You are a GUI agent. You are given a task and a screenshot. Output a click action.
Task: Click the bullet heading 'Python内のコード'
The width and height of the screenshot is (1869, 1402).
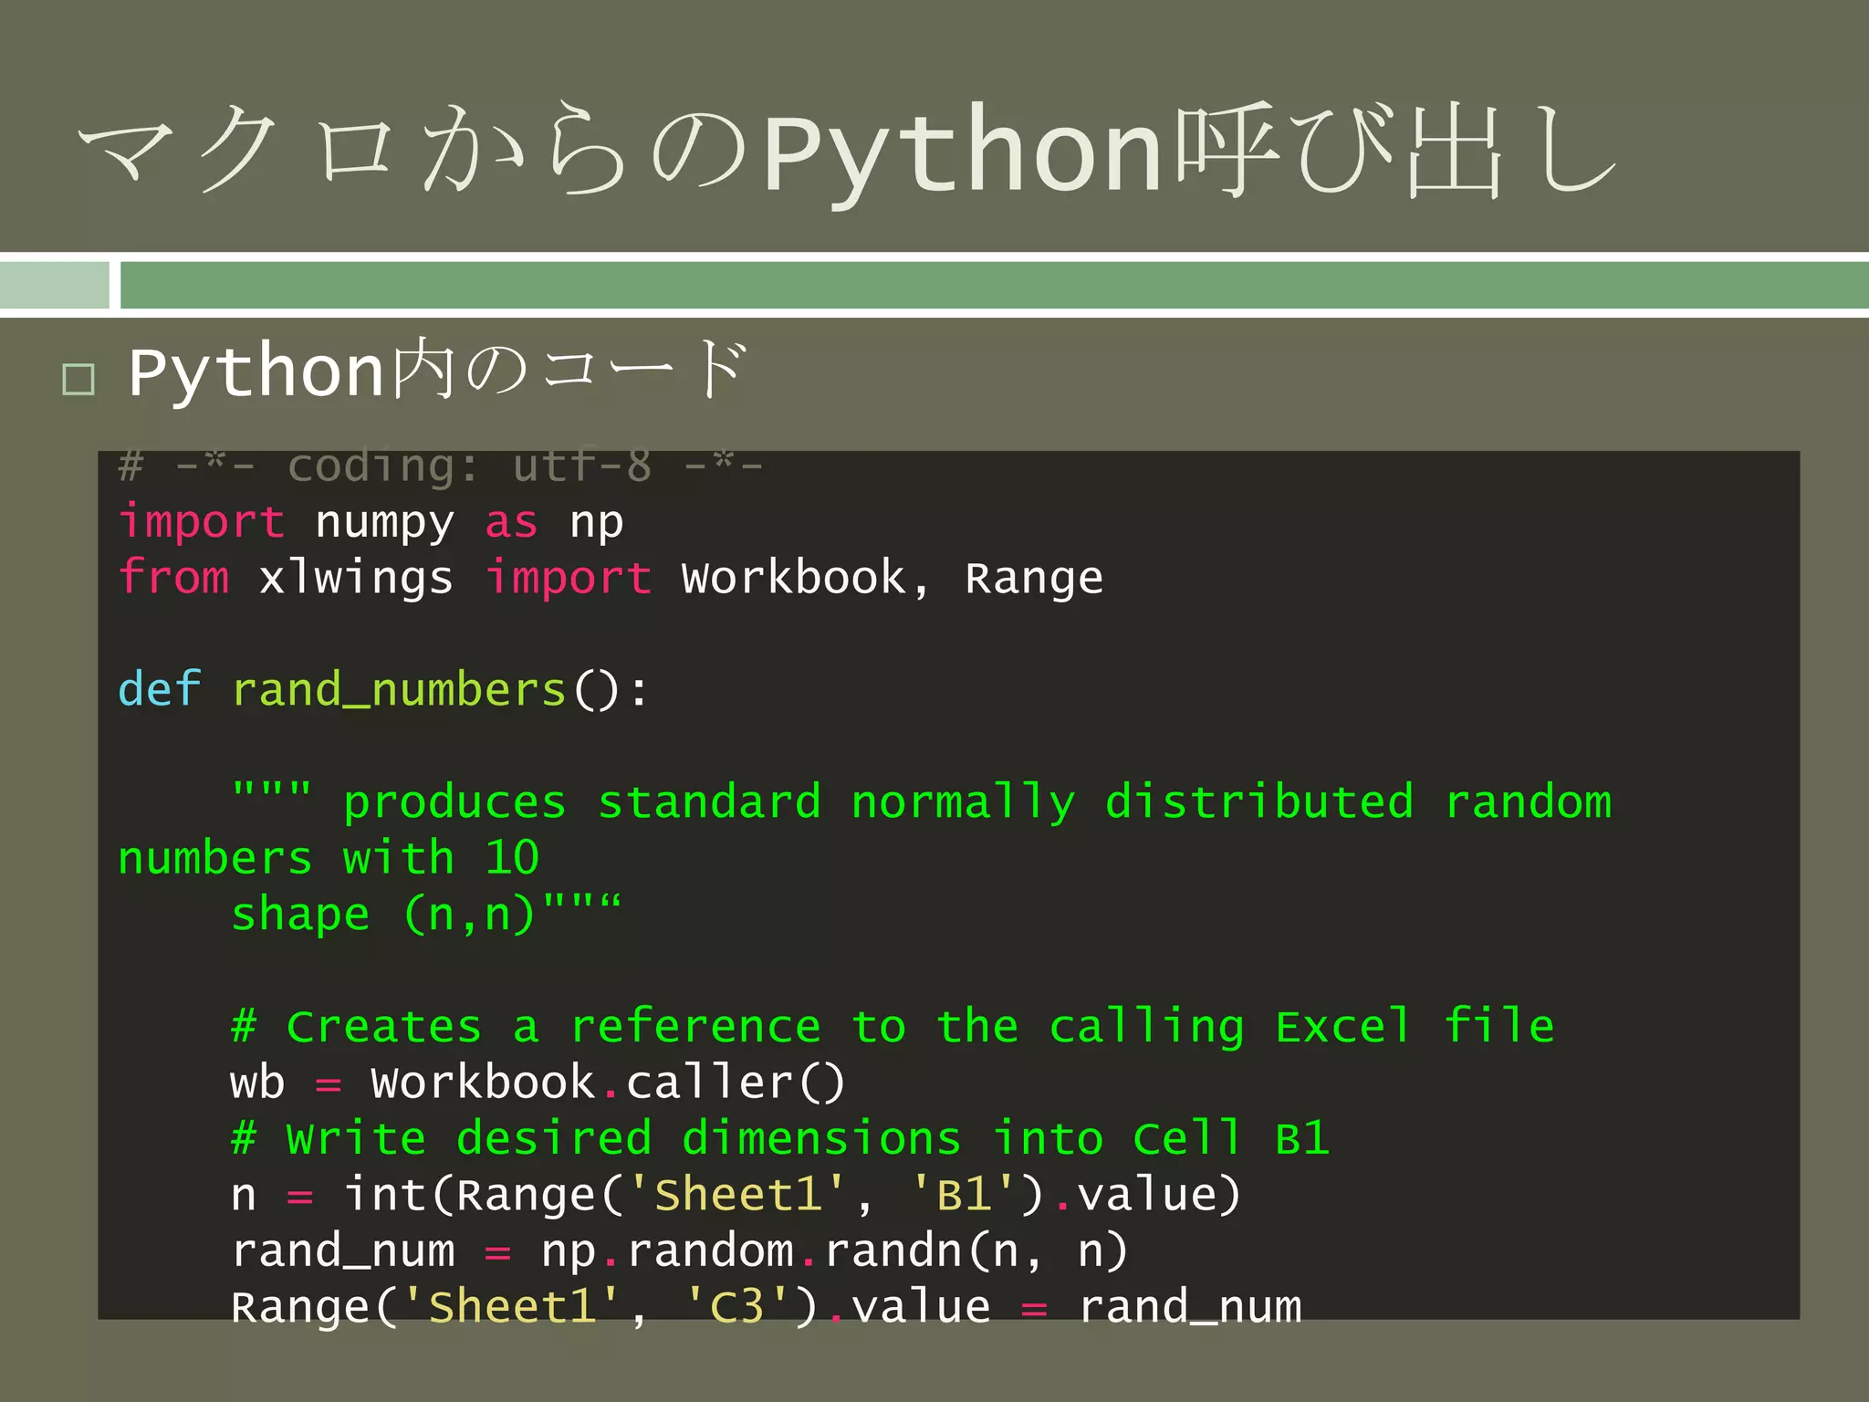pos(438,371)
